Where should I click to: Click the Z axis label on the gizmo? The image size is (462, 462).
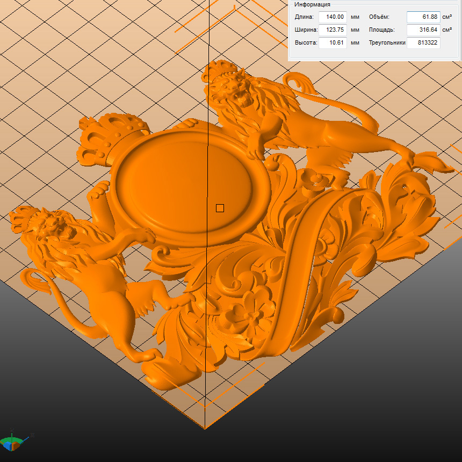(x=12, y=429)
